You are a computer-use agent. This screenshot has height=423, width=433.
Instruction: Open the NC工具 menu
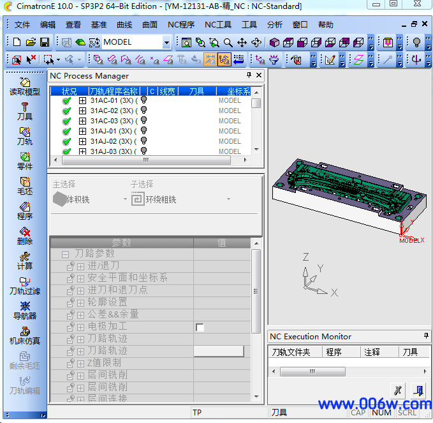pos(218,25)
